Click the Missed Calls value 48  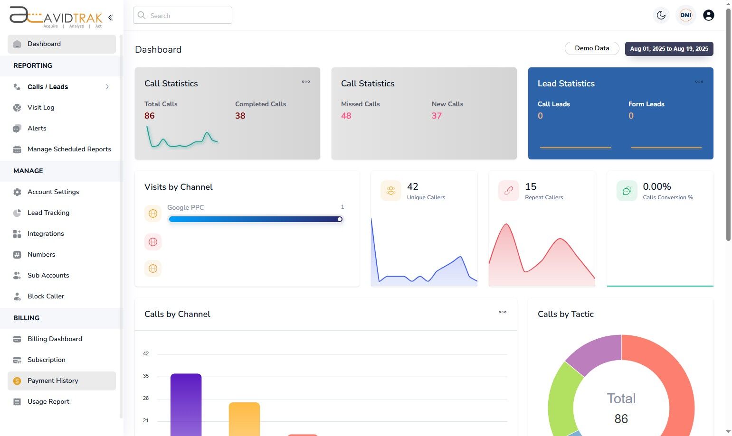point(346,116)
